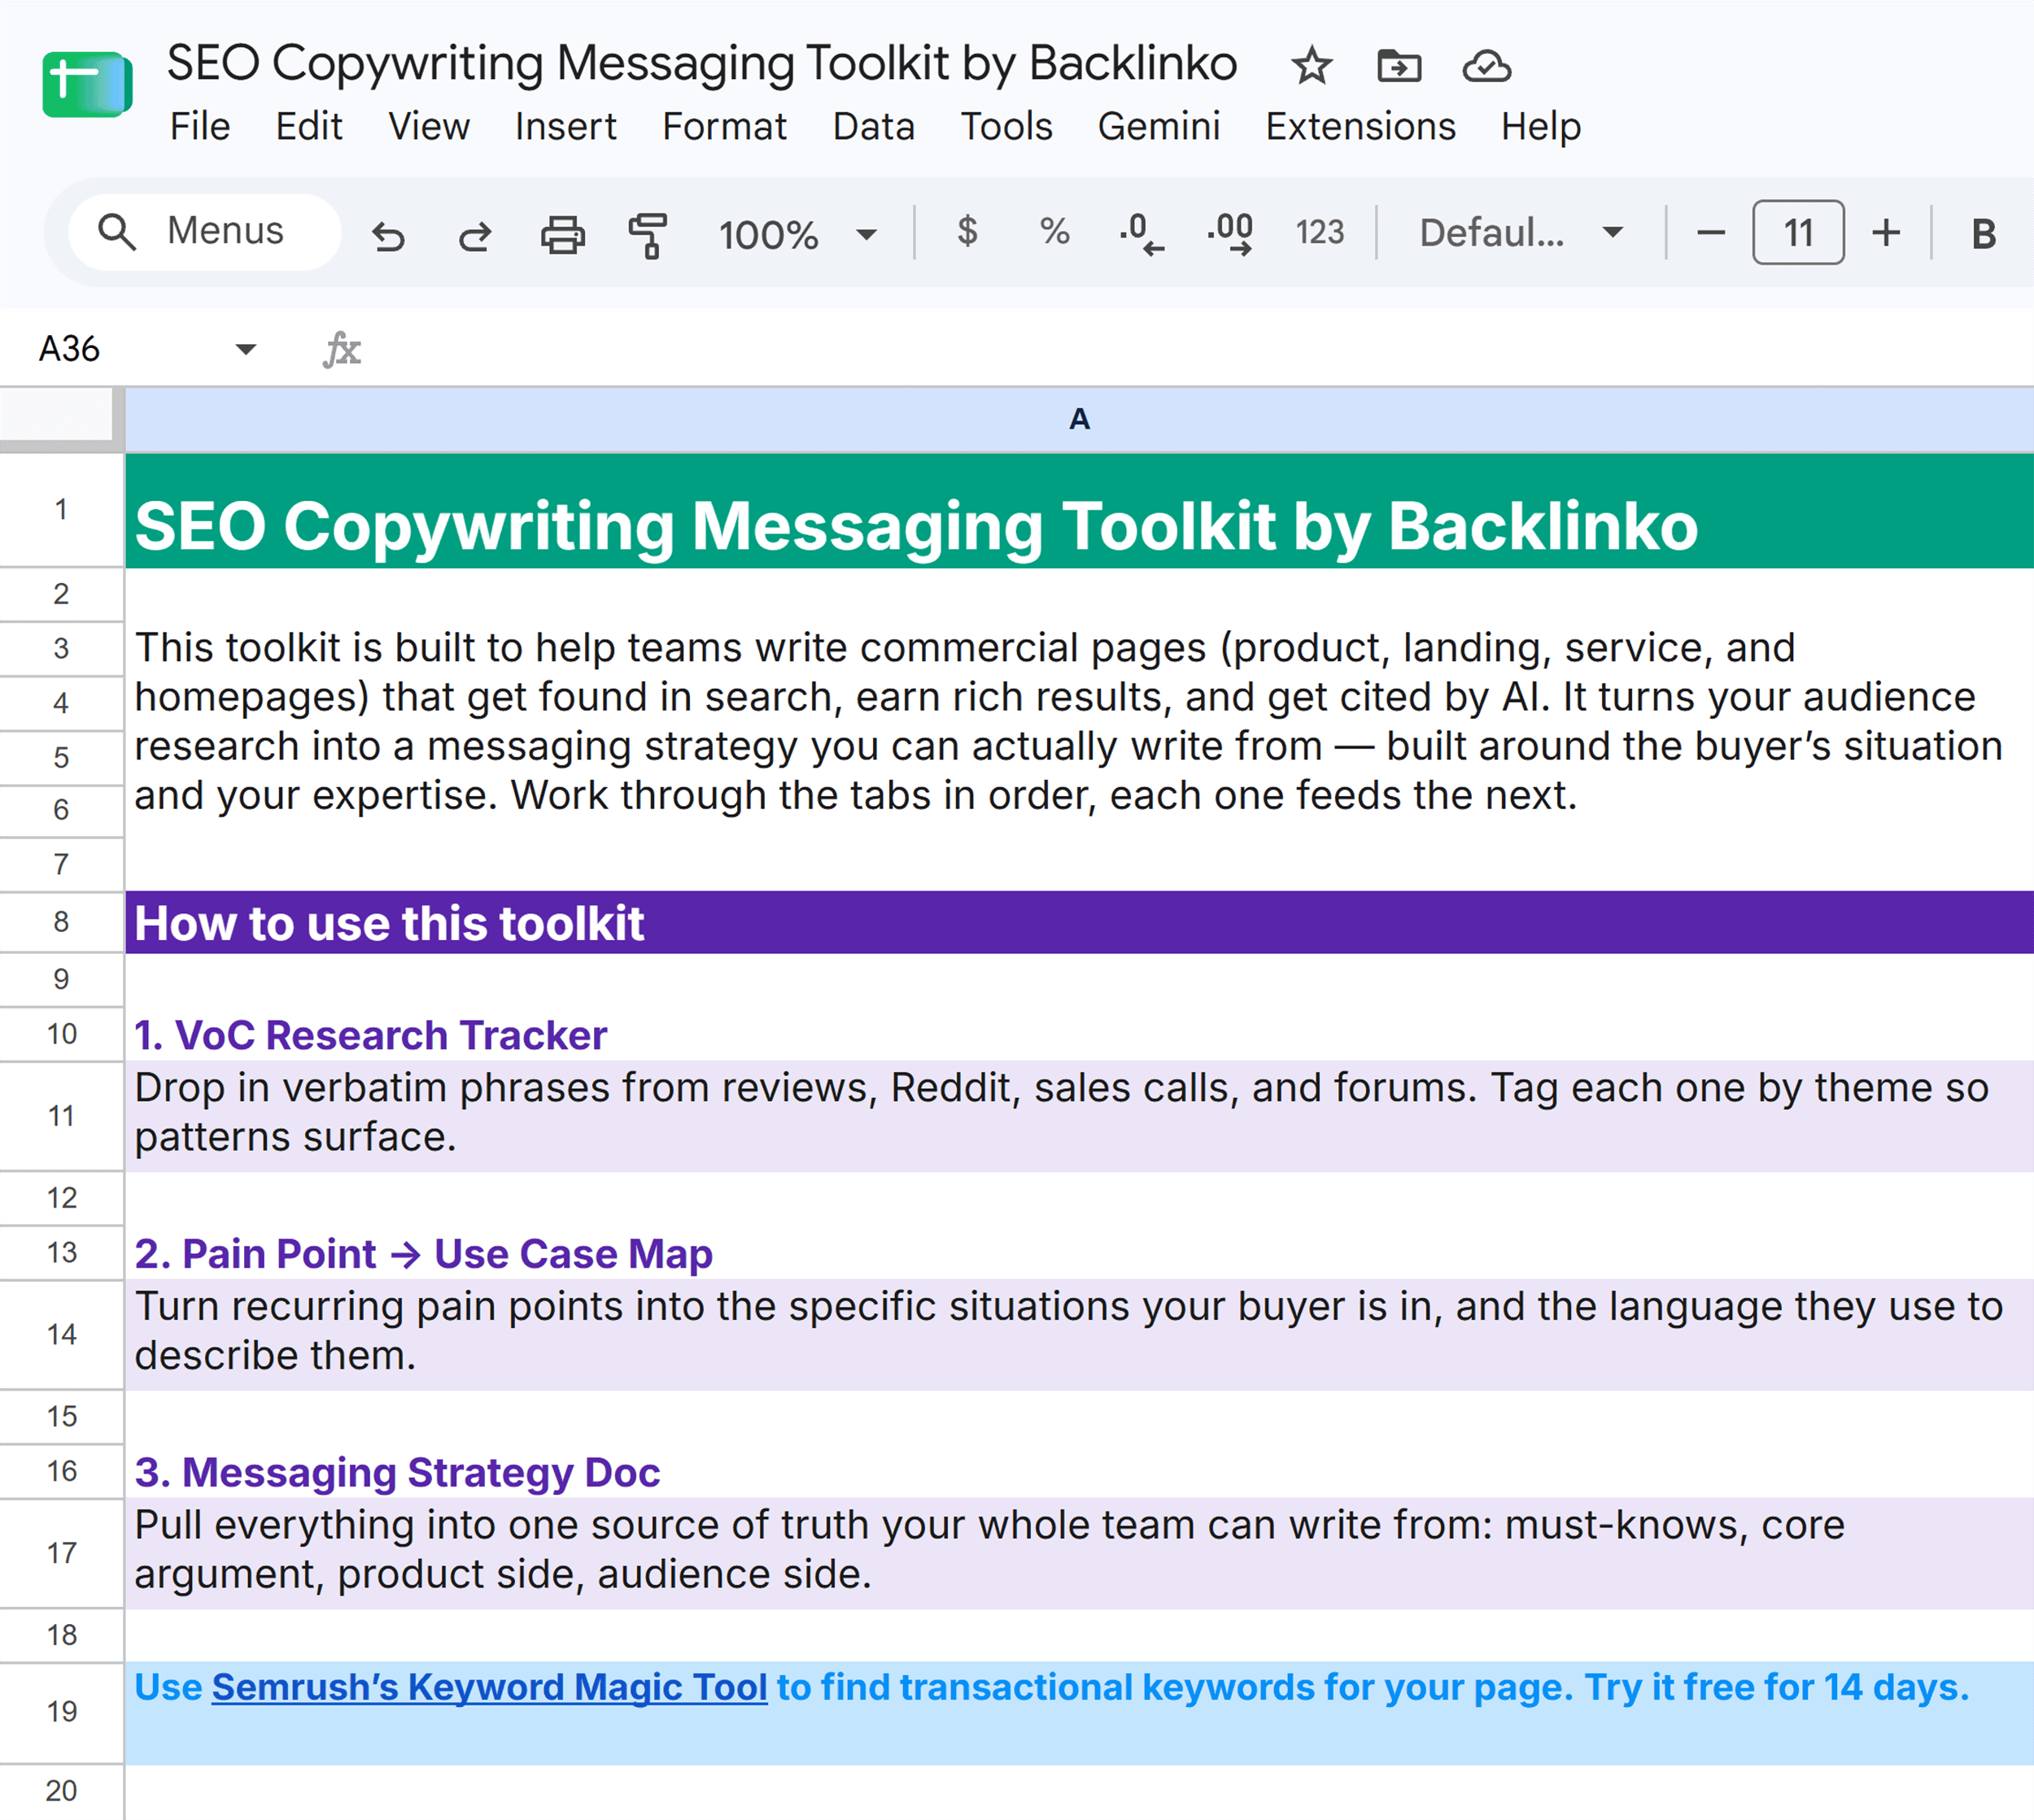Open the View menu

point(428,127)
